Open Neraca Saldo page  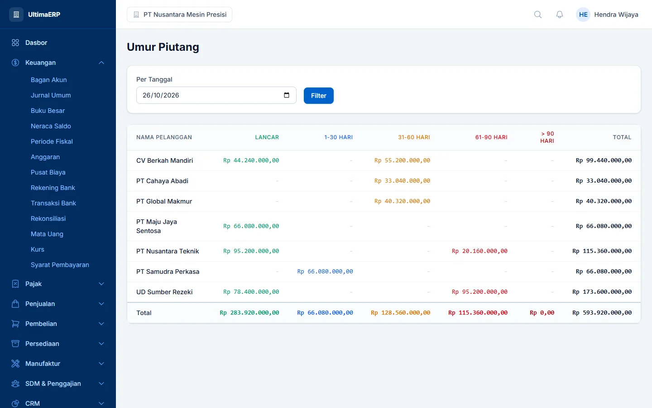click(51, 126)
